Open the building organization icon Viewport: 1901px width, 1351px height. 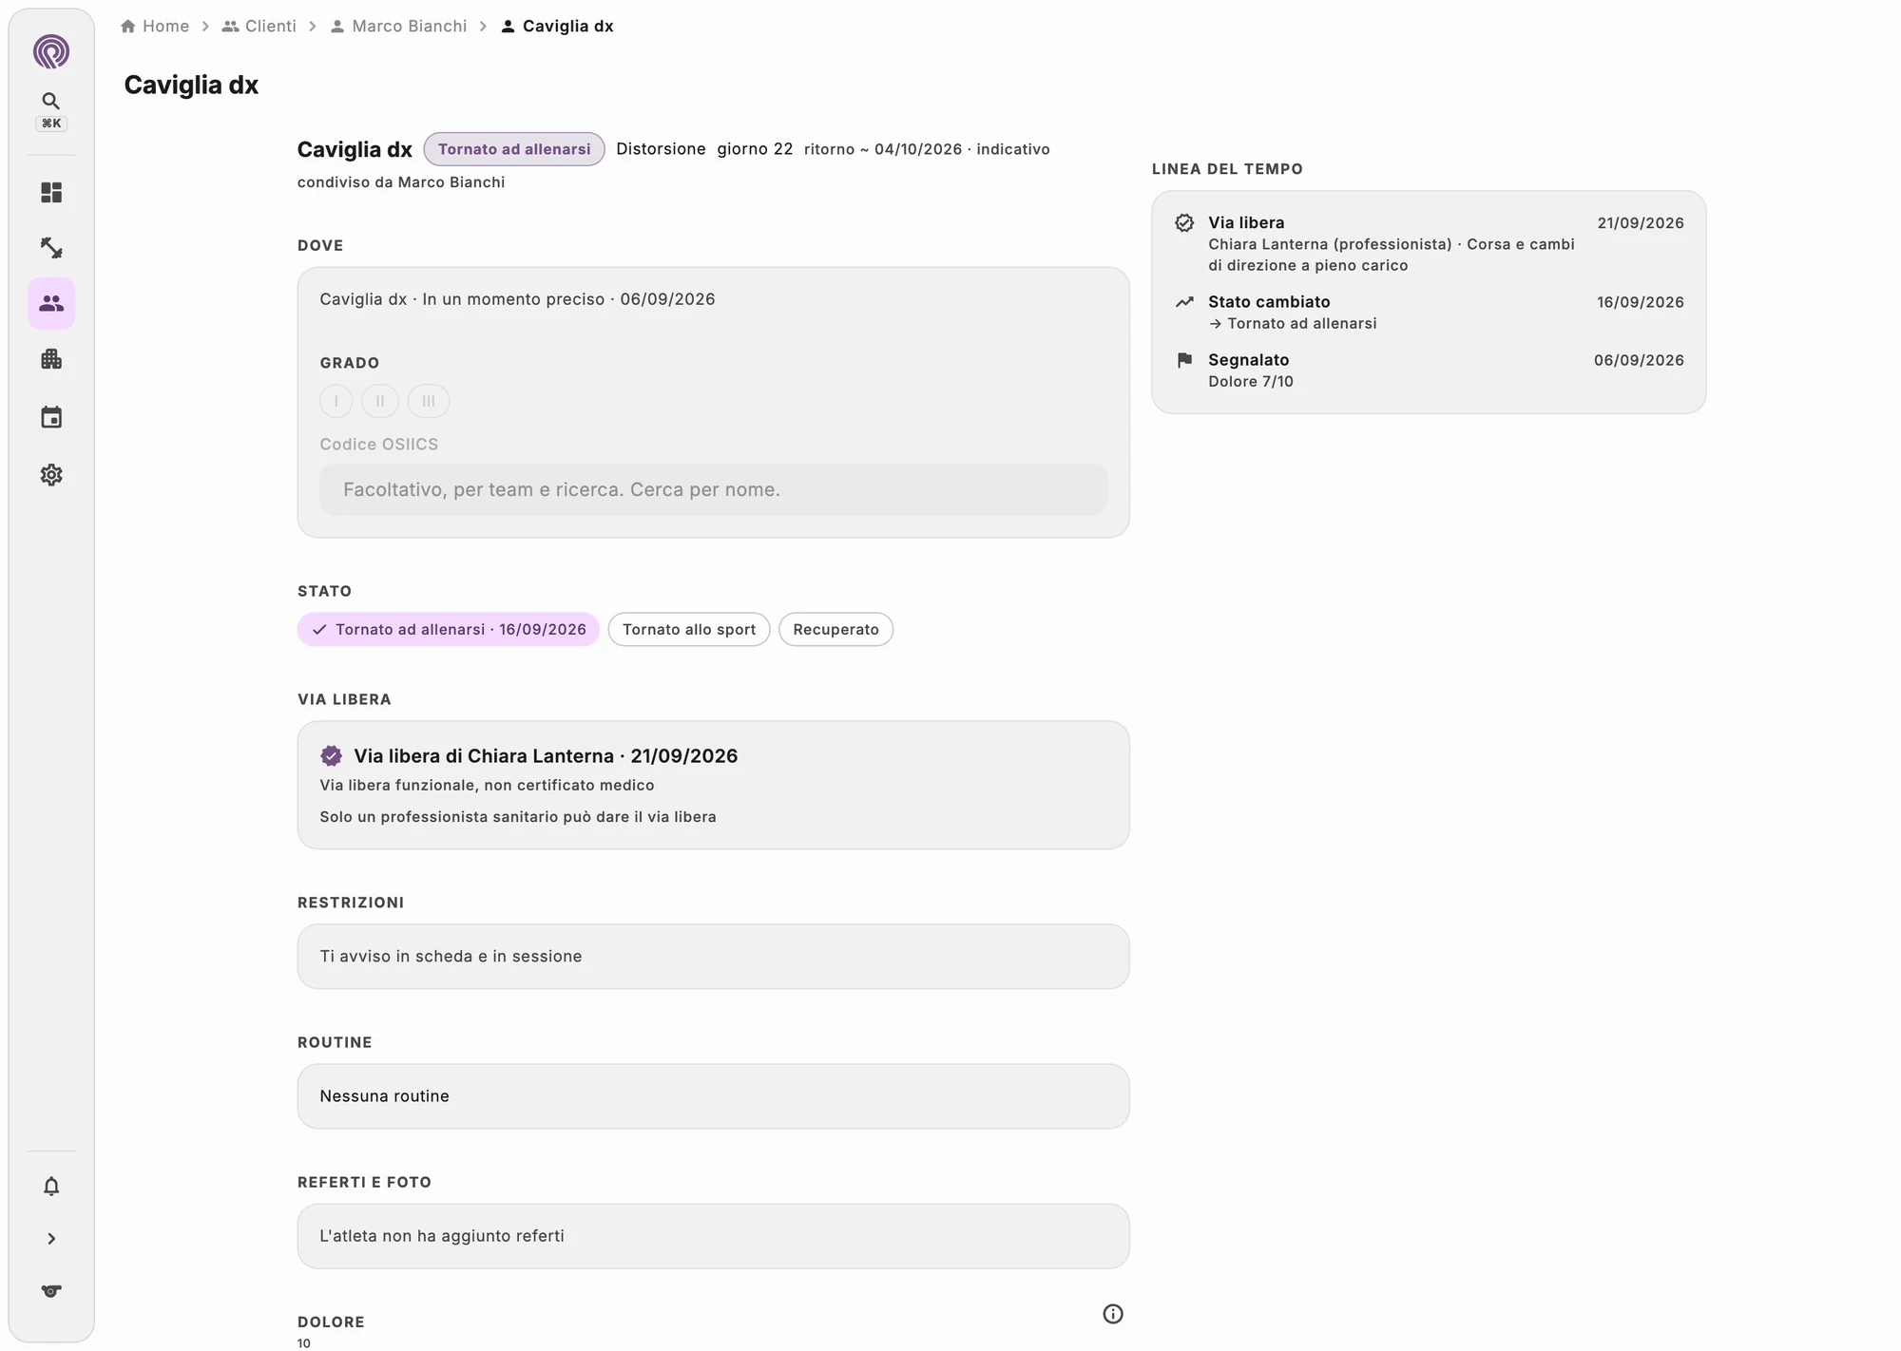(51, 359)
